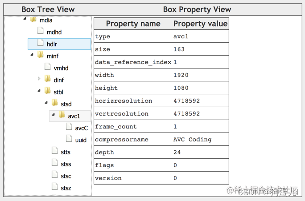Viewport: 305px width, 201px height.
Task: Click the type value avc1 cell
Action: 181,36
